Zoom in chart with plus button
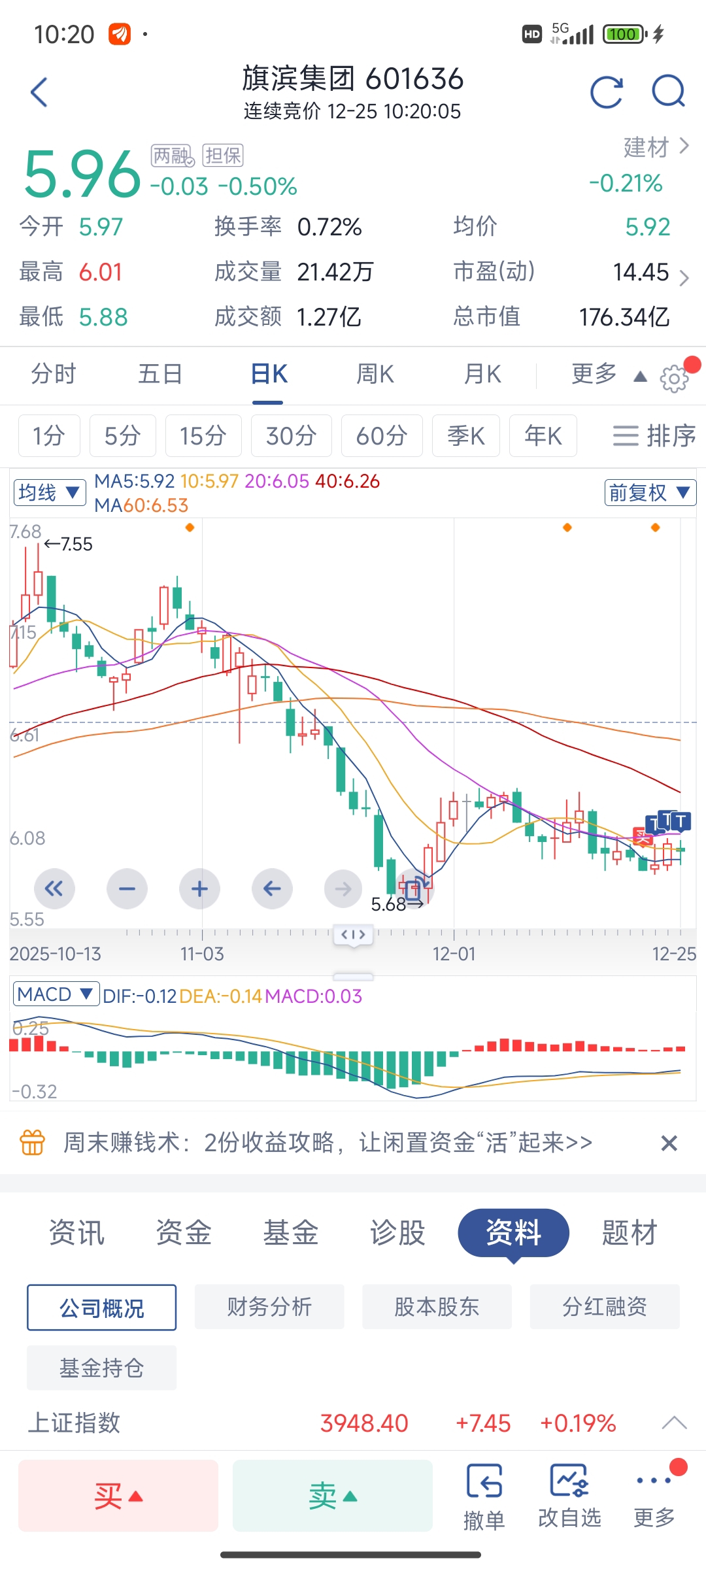This screenshot has width=706, height=1569. click(199, 888)
